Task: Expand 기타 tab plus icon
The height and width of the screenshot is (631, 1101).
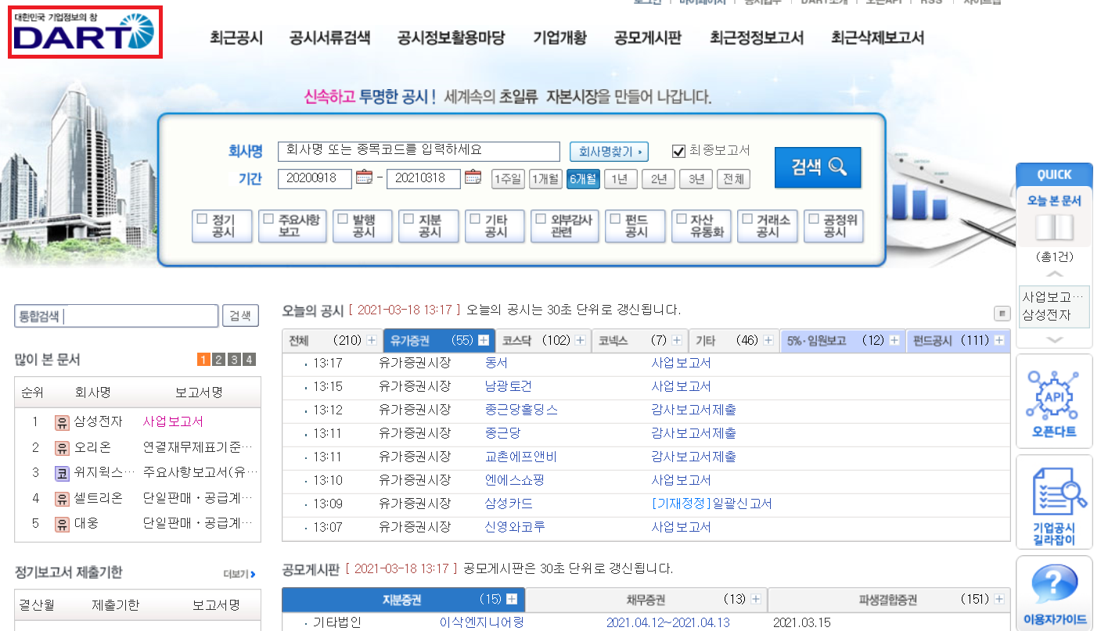Action: pyautogui.click(x=768, y=340)
